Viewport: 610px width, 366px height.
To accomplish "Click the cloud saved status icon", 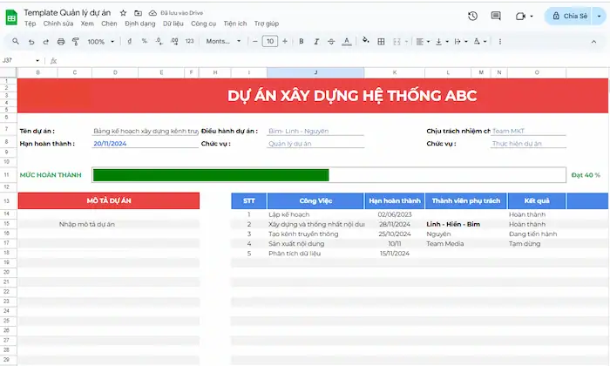I will (152, 13).
